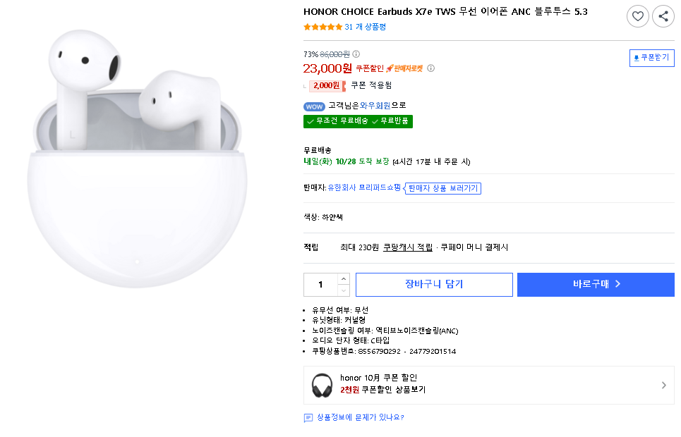Click the blue WOW membership badge
The image size is (681, 437).
point(314,106)
